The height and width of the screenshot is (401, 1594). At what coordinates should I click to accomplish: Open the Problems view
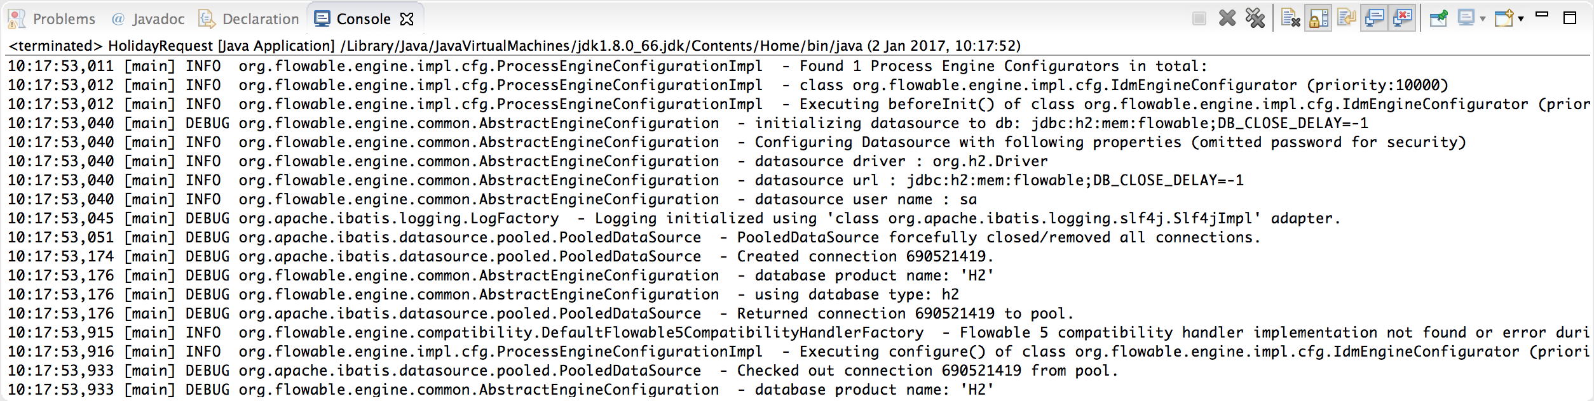(x=64, y=18)
